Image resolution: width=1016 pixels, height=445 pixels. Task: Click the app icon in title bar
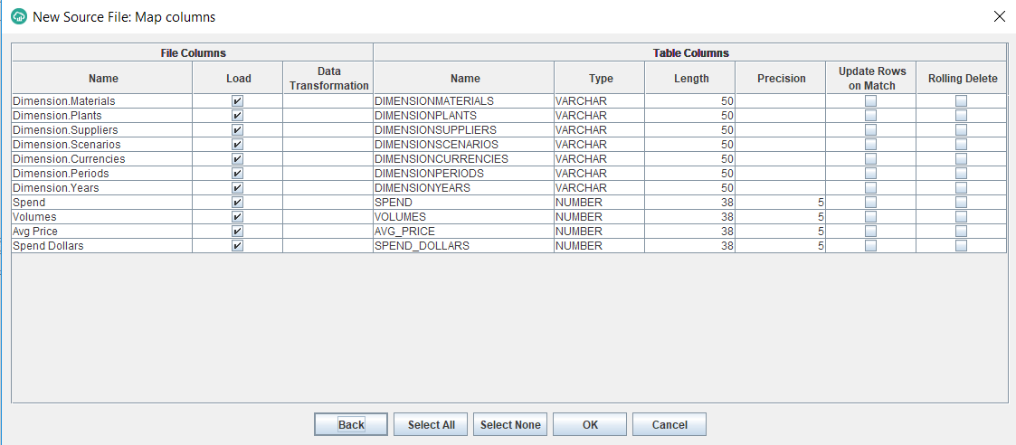[18, 16]
